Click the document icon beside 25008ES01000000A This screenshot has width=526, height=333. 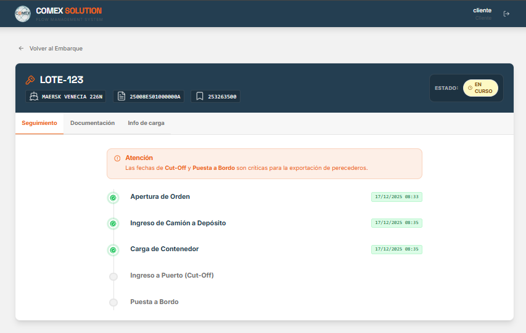121,97
